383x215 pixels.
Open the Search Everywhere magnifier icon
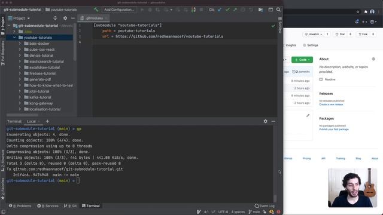click(x=278, y=10)
